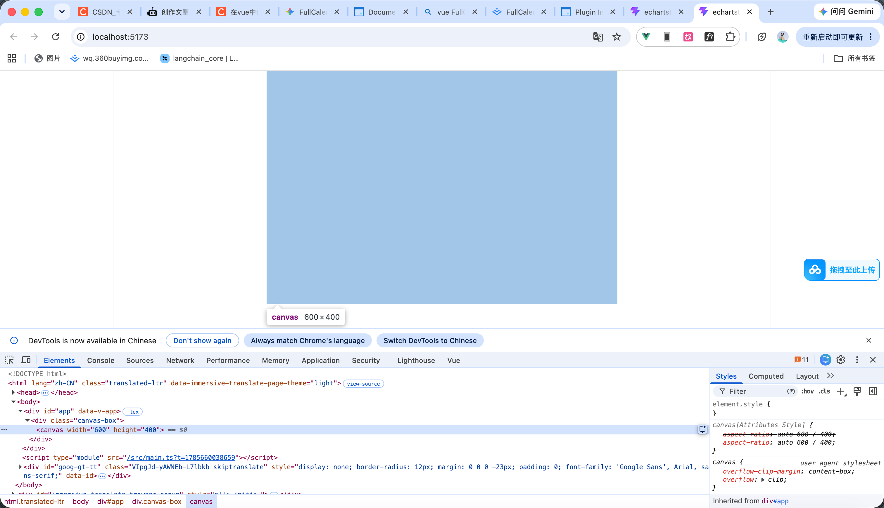Select div.canvas-box in the breadcrumb
This screenshot has height=508, width=884.
[157, 501]
